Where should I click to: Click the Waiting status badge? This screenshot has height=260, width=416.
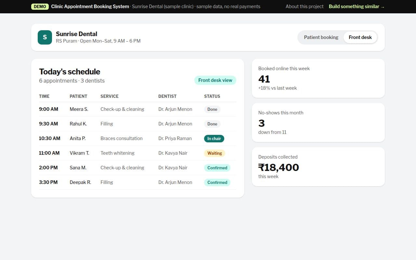pos(214,153)
